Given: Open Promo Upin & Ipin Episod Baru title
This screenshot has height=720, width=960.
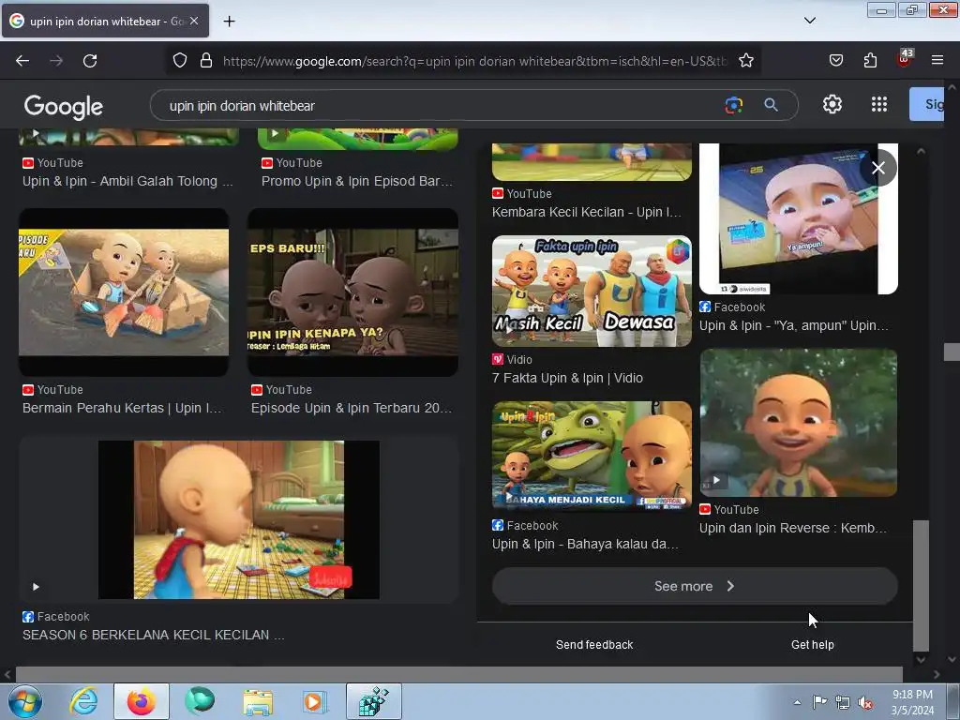Looking at the screenshot, I should coord(357,181).
